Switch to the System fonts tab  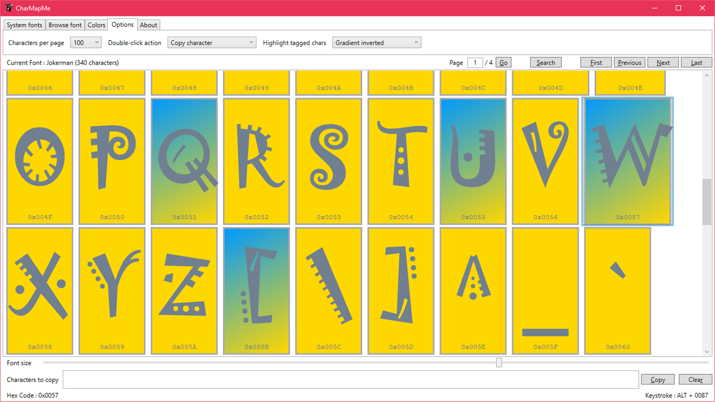tap(25, 25)
